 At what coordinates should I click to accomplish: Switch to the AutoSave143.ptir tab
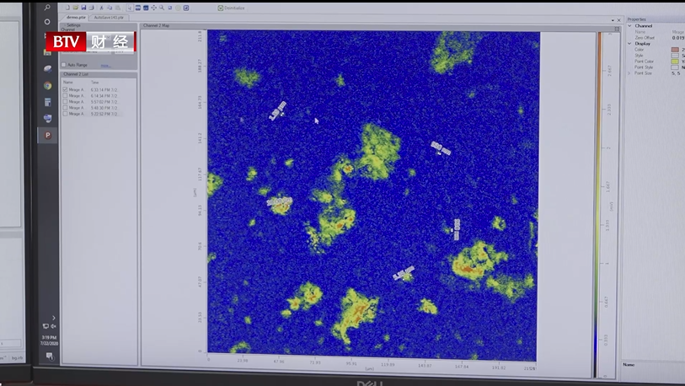click(x=110, y=17)
